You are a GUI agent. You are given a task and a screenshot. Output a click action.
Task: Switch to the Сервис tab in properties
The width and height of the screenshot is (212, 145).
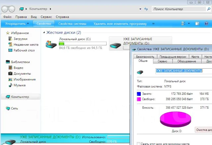pyautogui.click(x=163, y=61)
